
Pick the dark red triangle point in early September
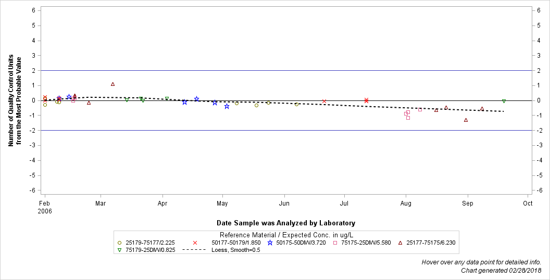point(482,109)
